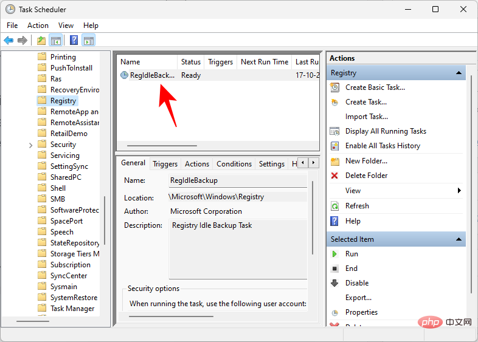This screenshot has width=478, height=342.
Task: Go back with the blue back arrow
Action: (x=9, y=40)
